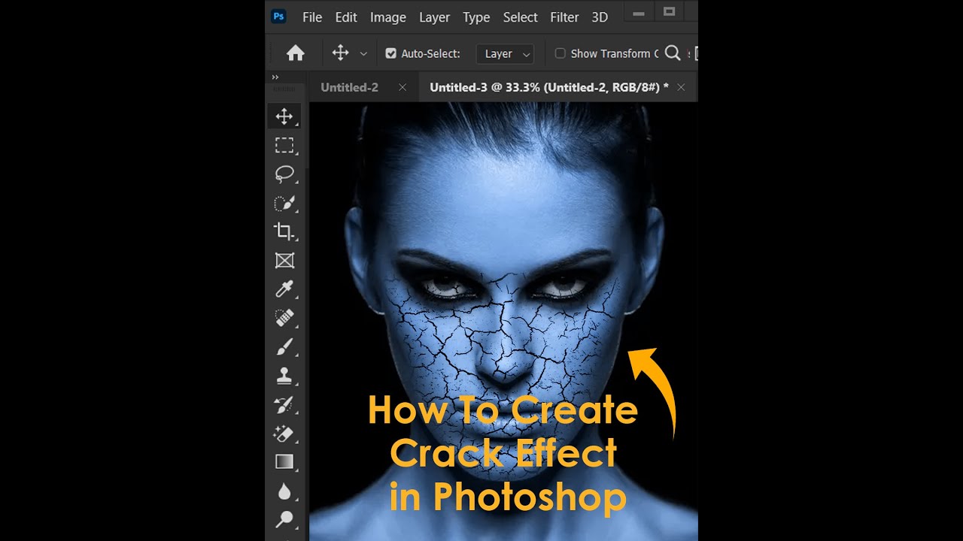The height and width of the screenshot is (541, 963).
Task: Open the Edit menu
Action: (346, 17)
